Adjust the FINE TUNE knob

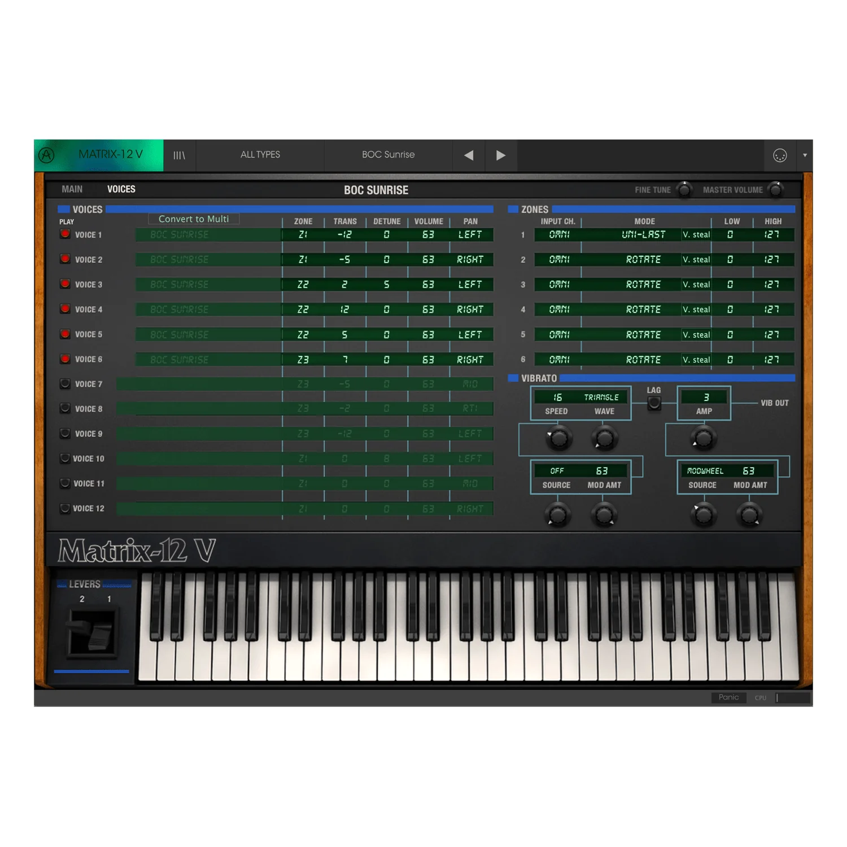point(684,190)
